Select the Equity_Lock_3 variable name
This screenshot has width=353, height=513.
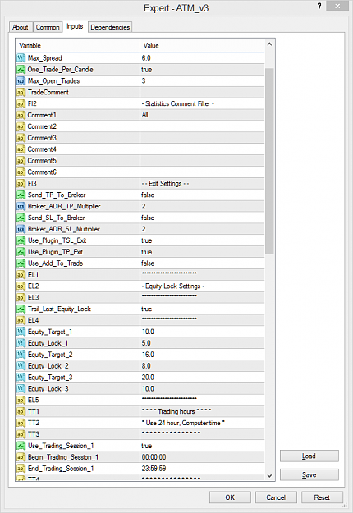coord(48,389)
